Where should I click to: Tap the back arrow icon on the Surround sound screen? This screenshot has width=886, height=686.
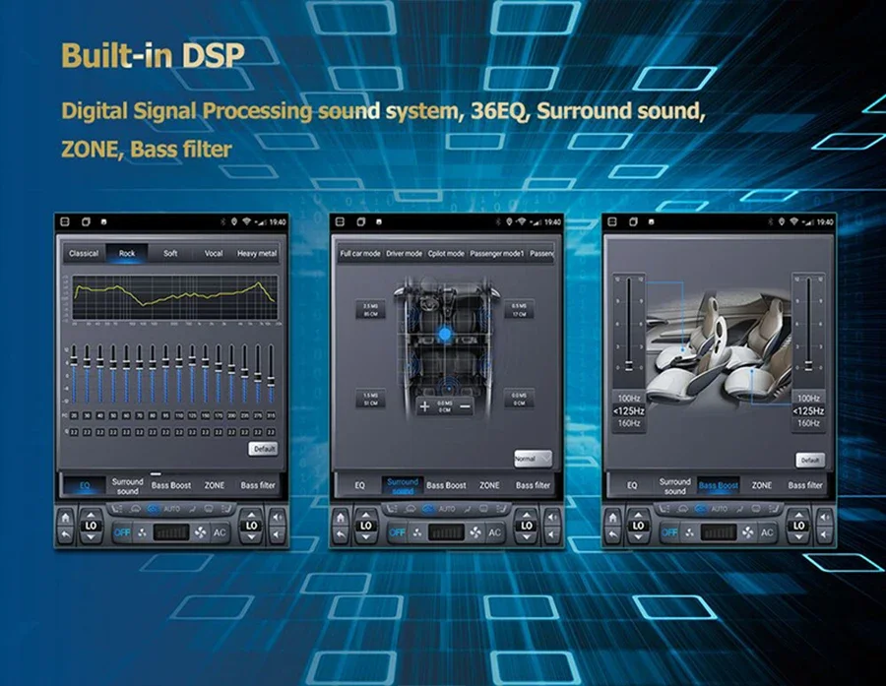point(341,534)
